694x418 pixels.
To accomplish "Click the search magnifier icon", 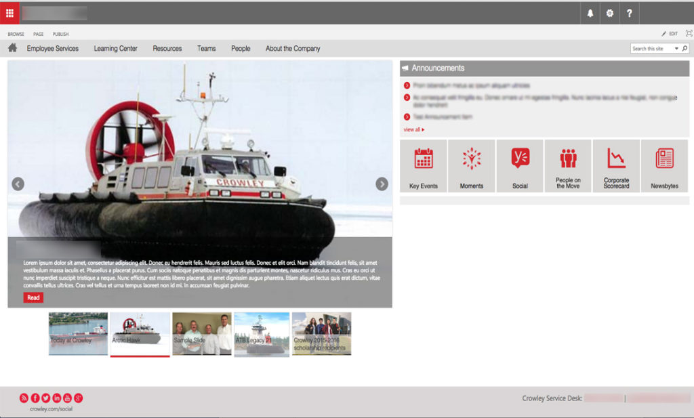I will click(685, 48).
